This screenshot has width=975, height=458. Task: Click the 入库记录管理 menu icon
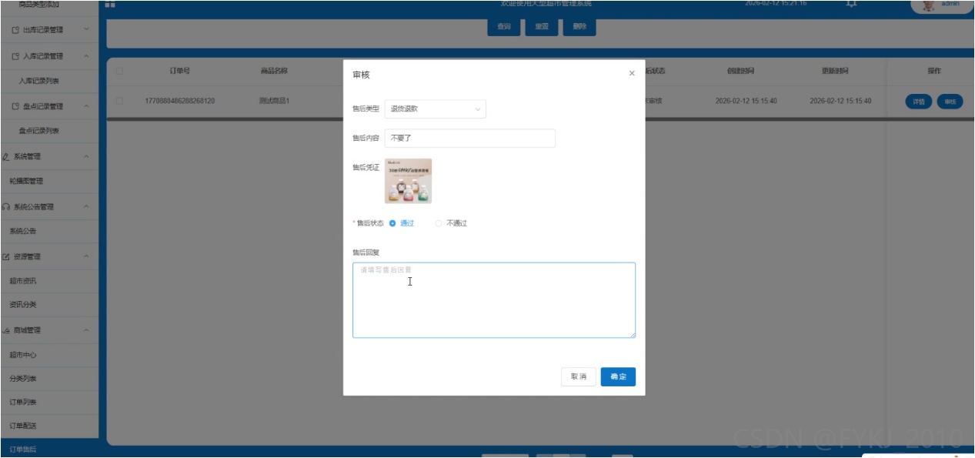15,56
